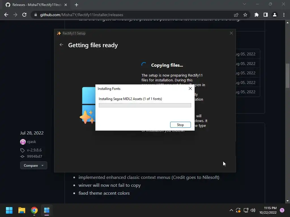The height and width of the screenshot is (217, 290).
Task: Click the scrollbar up arrow
Action: (287, 23)
